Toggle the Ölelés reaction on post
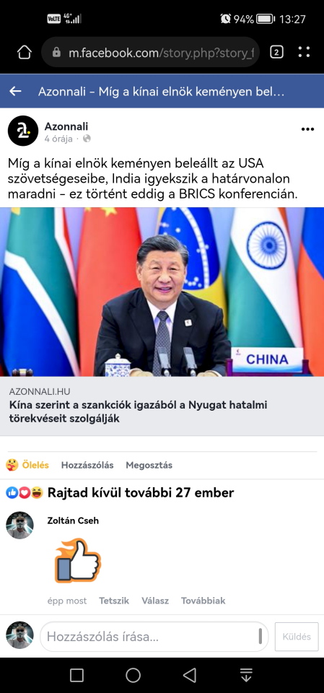This screenshot has height=693, width=324. click(27, 465)
